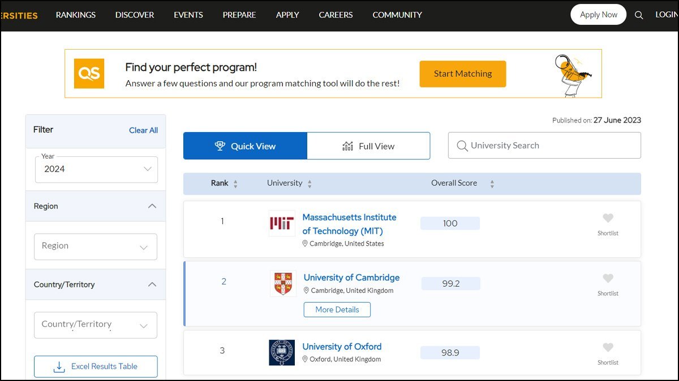The image size is (679, 381).
Task: Click 'Cambridge, United States' location text
Action: click(347, 244)
